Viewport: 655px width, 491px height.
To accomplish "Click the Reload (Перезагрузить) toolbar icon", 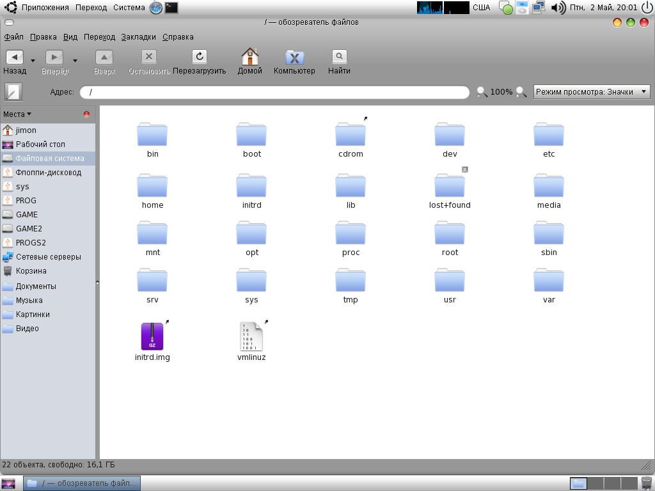I will tap(199, 57).
